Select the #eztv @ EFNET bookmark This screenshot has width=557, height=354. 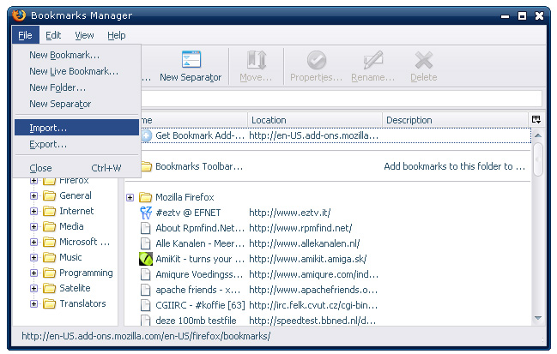pos(188,213)
